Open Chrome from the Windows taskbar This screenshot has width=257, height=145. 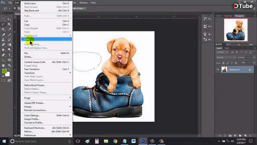pyautogui.click(x=115, y=141)
